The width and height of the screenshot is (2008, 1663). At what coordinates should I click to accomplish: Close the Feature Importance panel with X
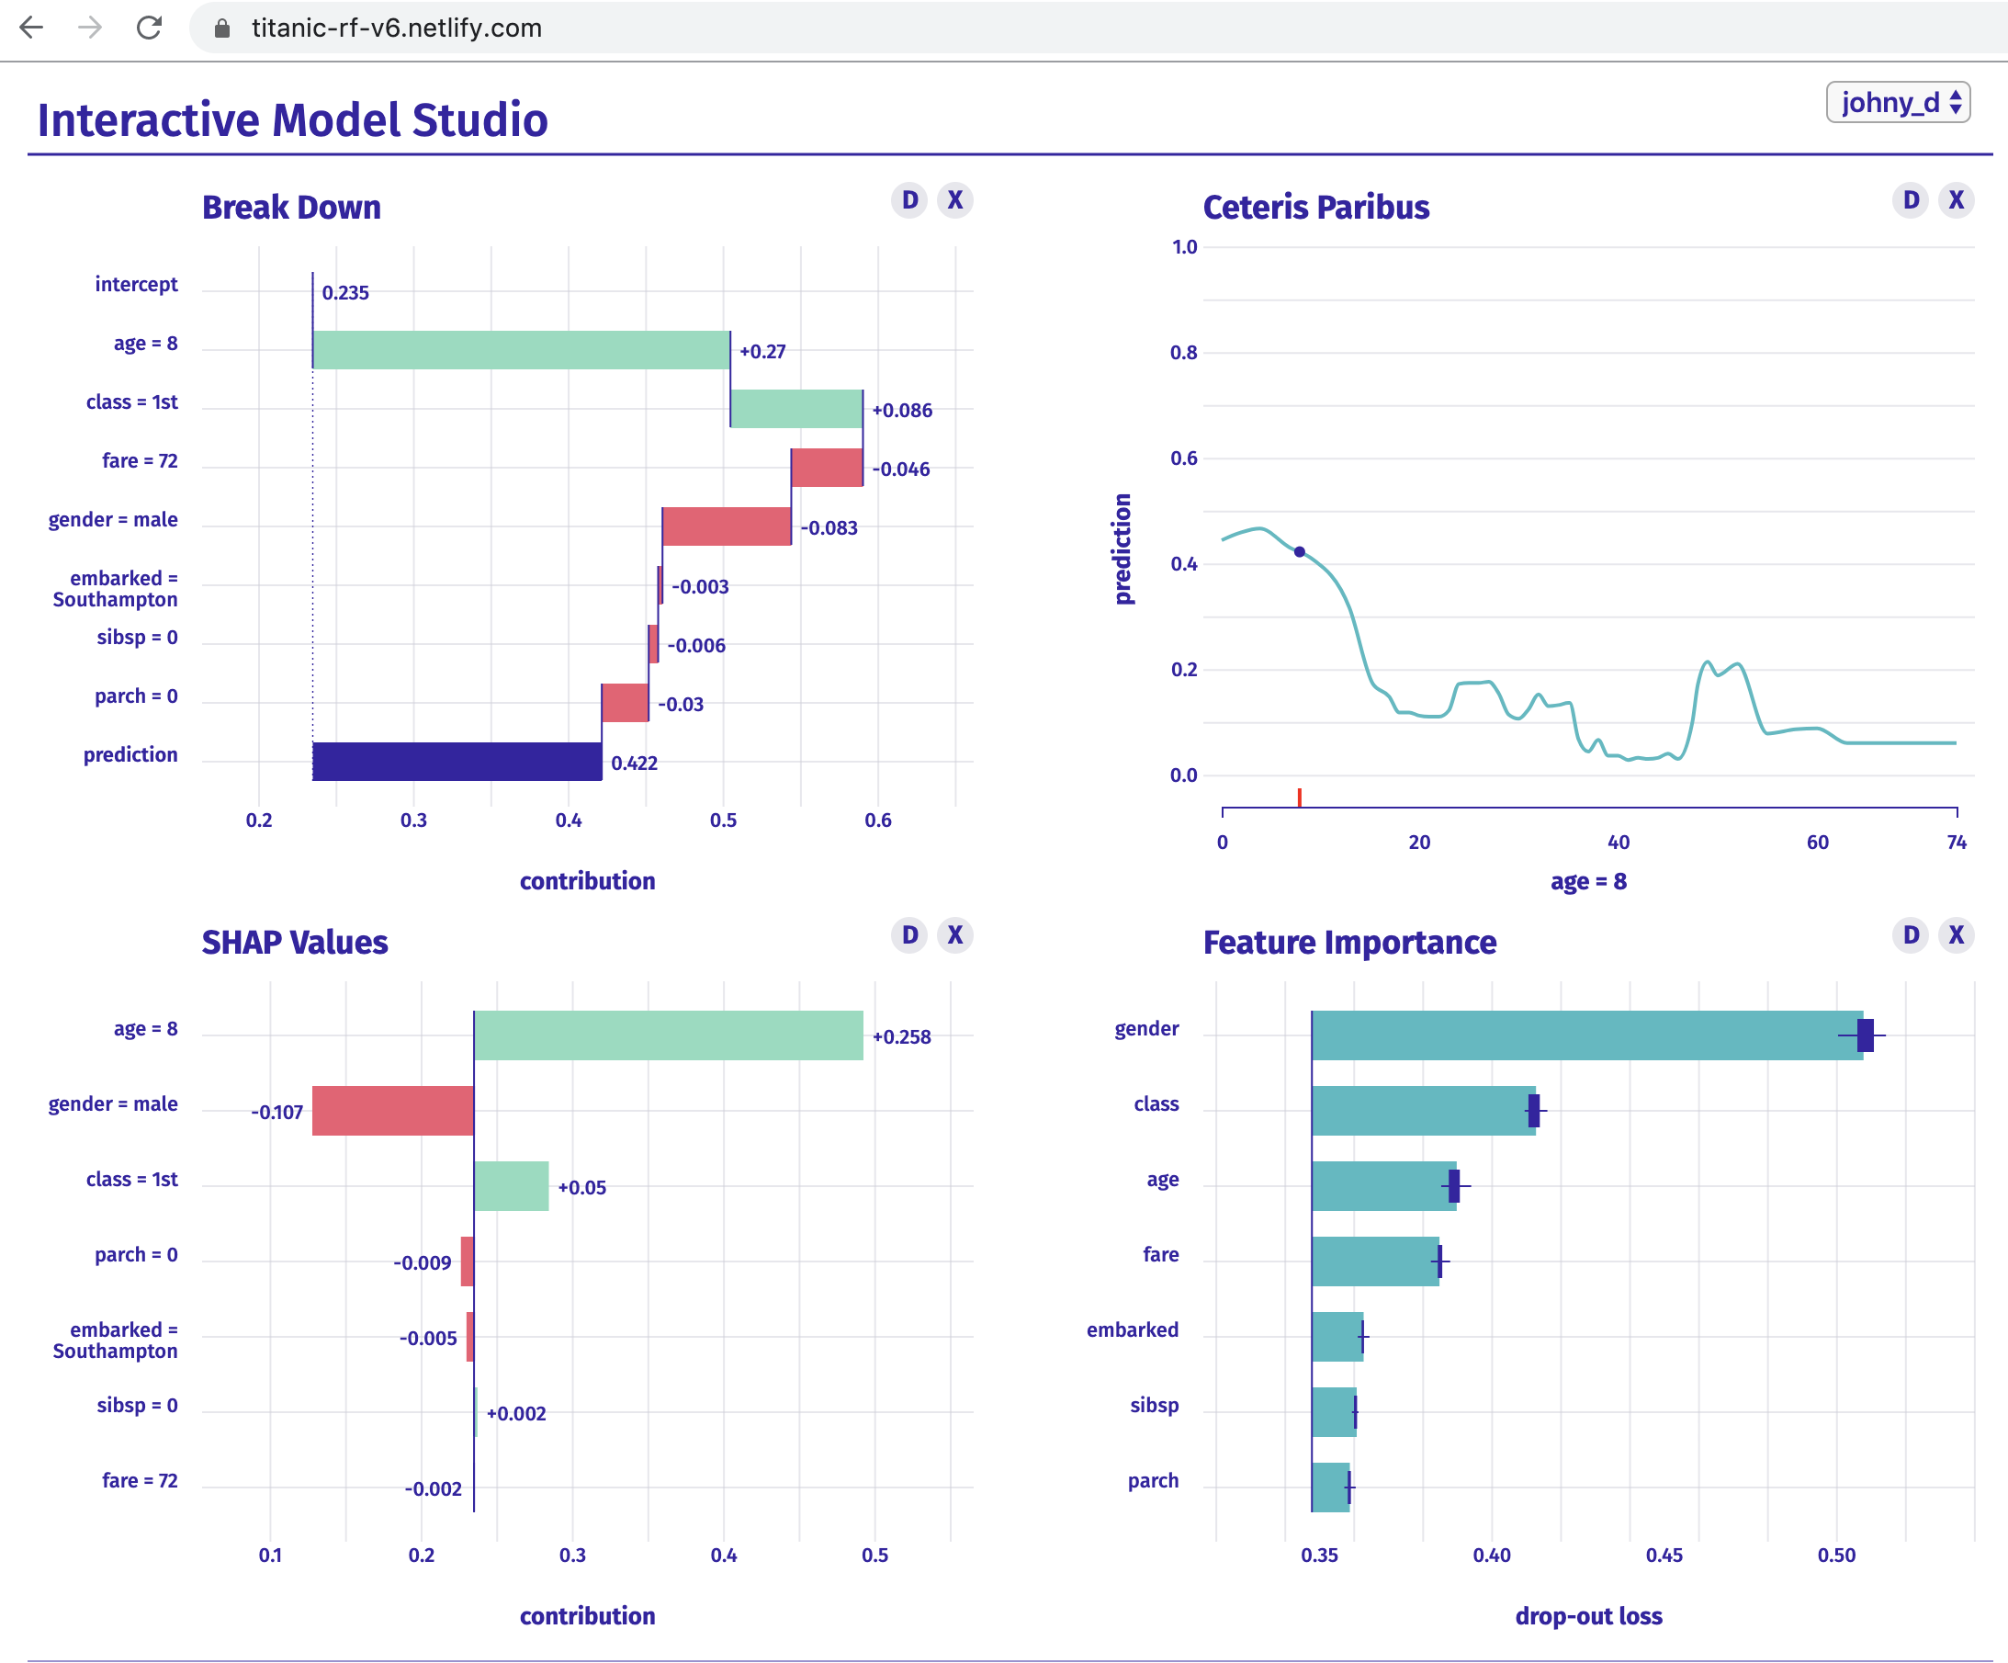tap(1956, 934)
